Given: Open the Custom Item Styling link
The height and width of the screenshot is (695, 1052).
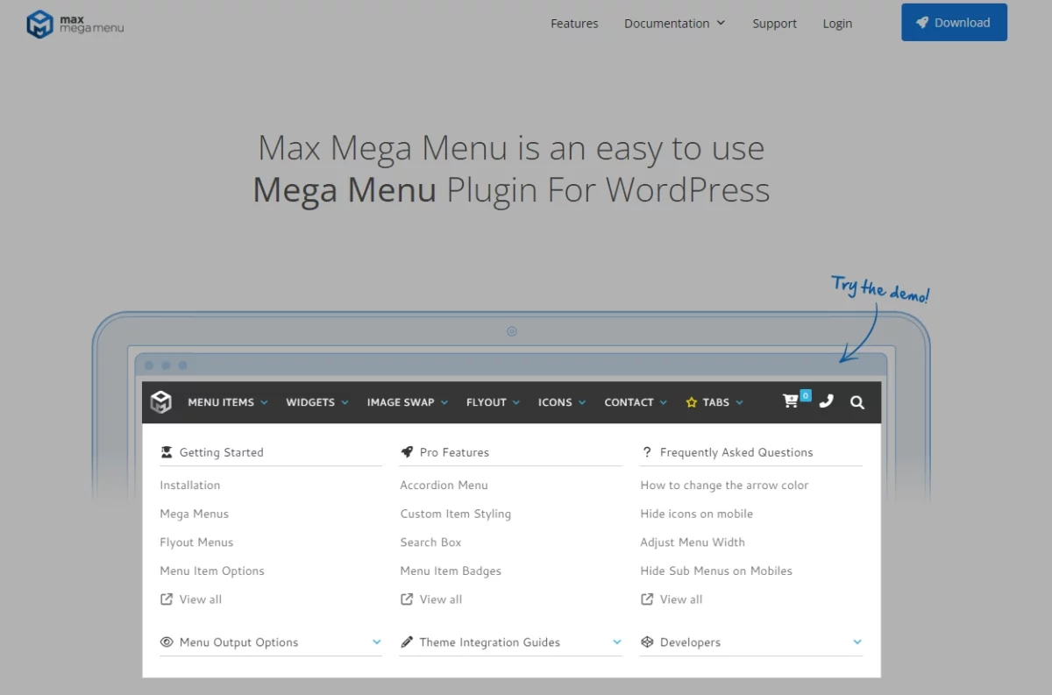Looking at the screenshot, I should [x=456, y=514].
